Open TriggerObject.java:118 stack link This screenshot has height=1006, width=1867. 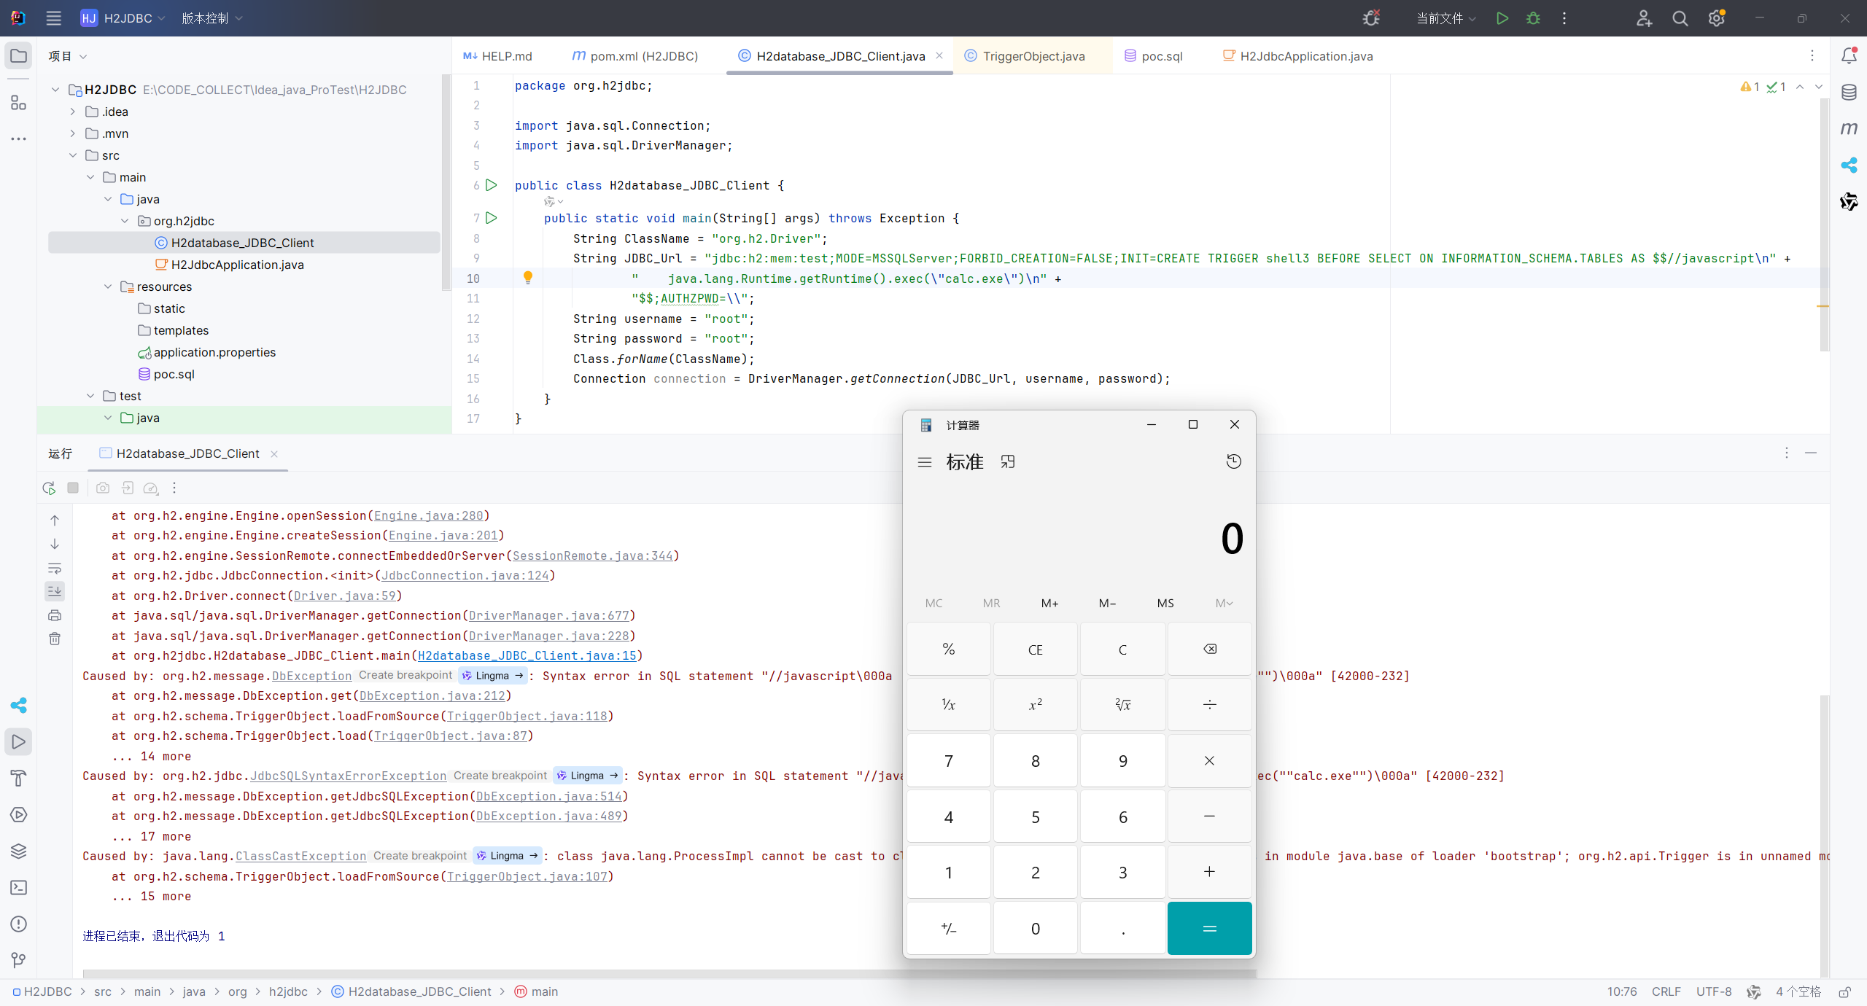(x=527, y=716)
